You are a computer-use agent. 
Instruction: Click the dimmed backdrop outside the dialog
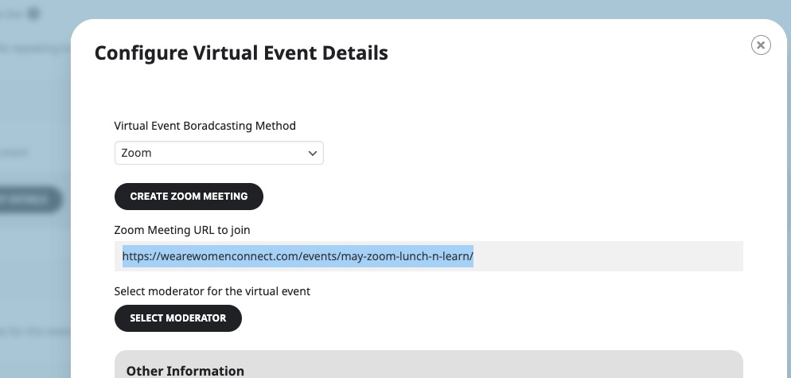click(35, 263)
